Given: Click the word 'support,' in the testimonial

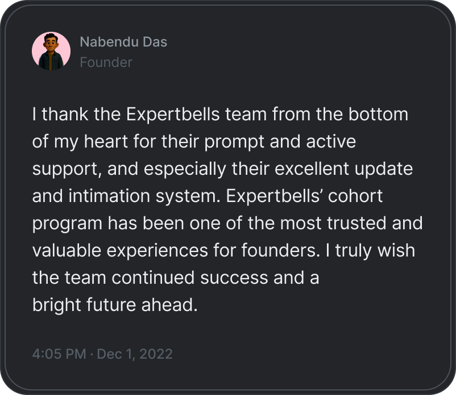Looking at the screenshot, I should coord(67,170).
